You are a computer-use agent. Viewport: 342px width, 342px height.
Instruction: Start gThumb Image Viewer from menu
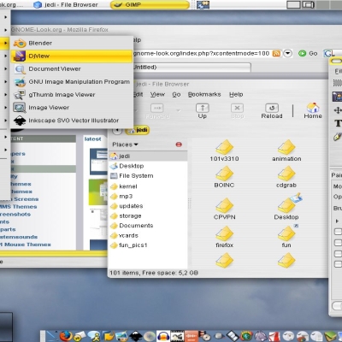72,95
